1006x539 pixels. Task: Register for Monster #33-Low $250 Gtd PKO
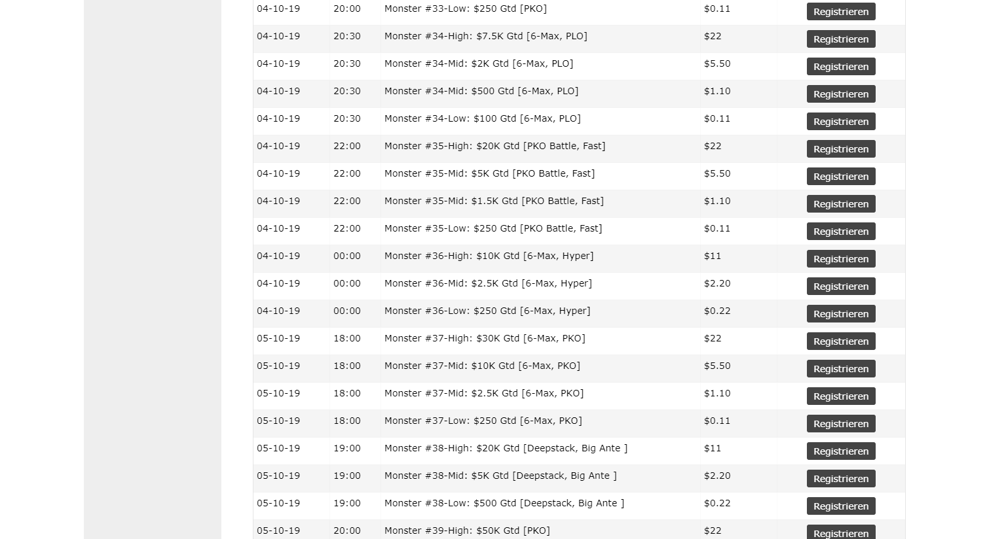[840, 12]
